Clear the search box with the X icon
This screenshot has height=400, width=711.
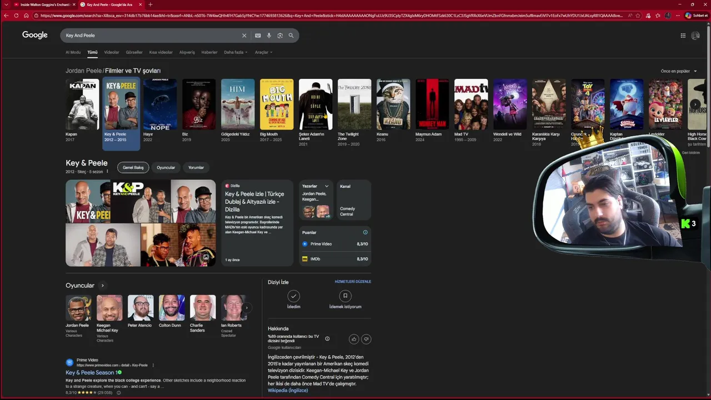click(x=244, y=36)
